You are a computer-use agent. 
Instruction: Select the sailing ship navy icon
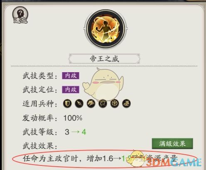coord(127,104)
